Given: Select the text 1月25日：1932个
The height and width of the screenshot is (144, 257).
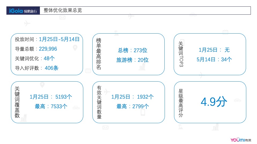Looking at the screenshot, I should (x=133, y=97).
